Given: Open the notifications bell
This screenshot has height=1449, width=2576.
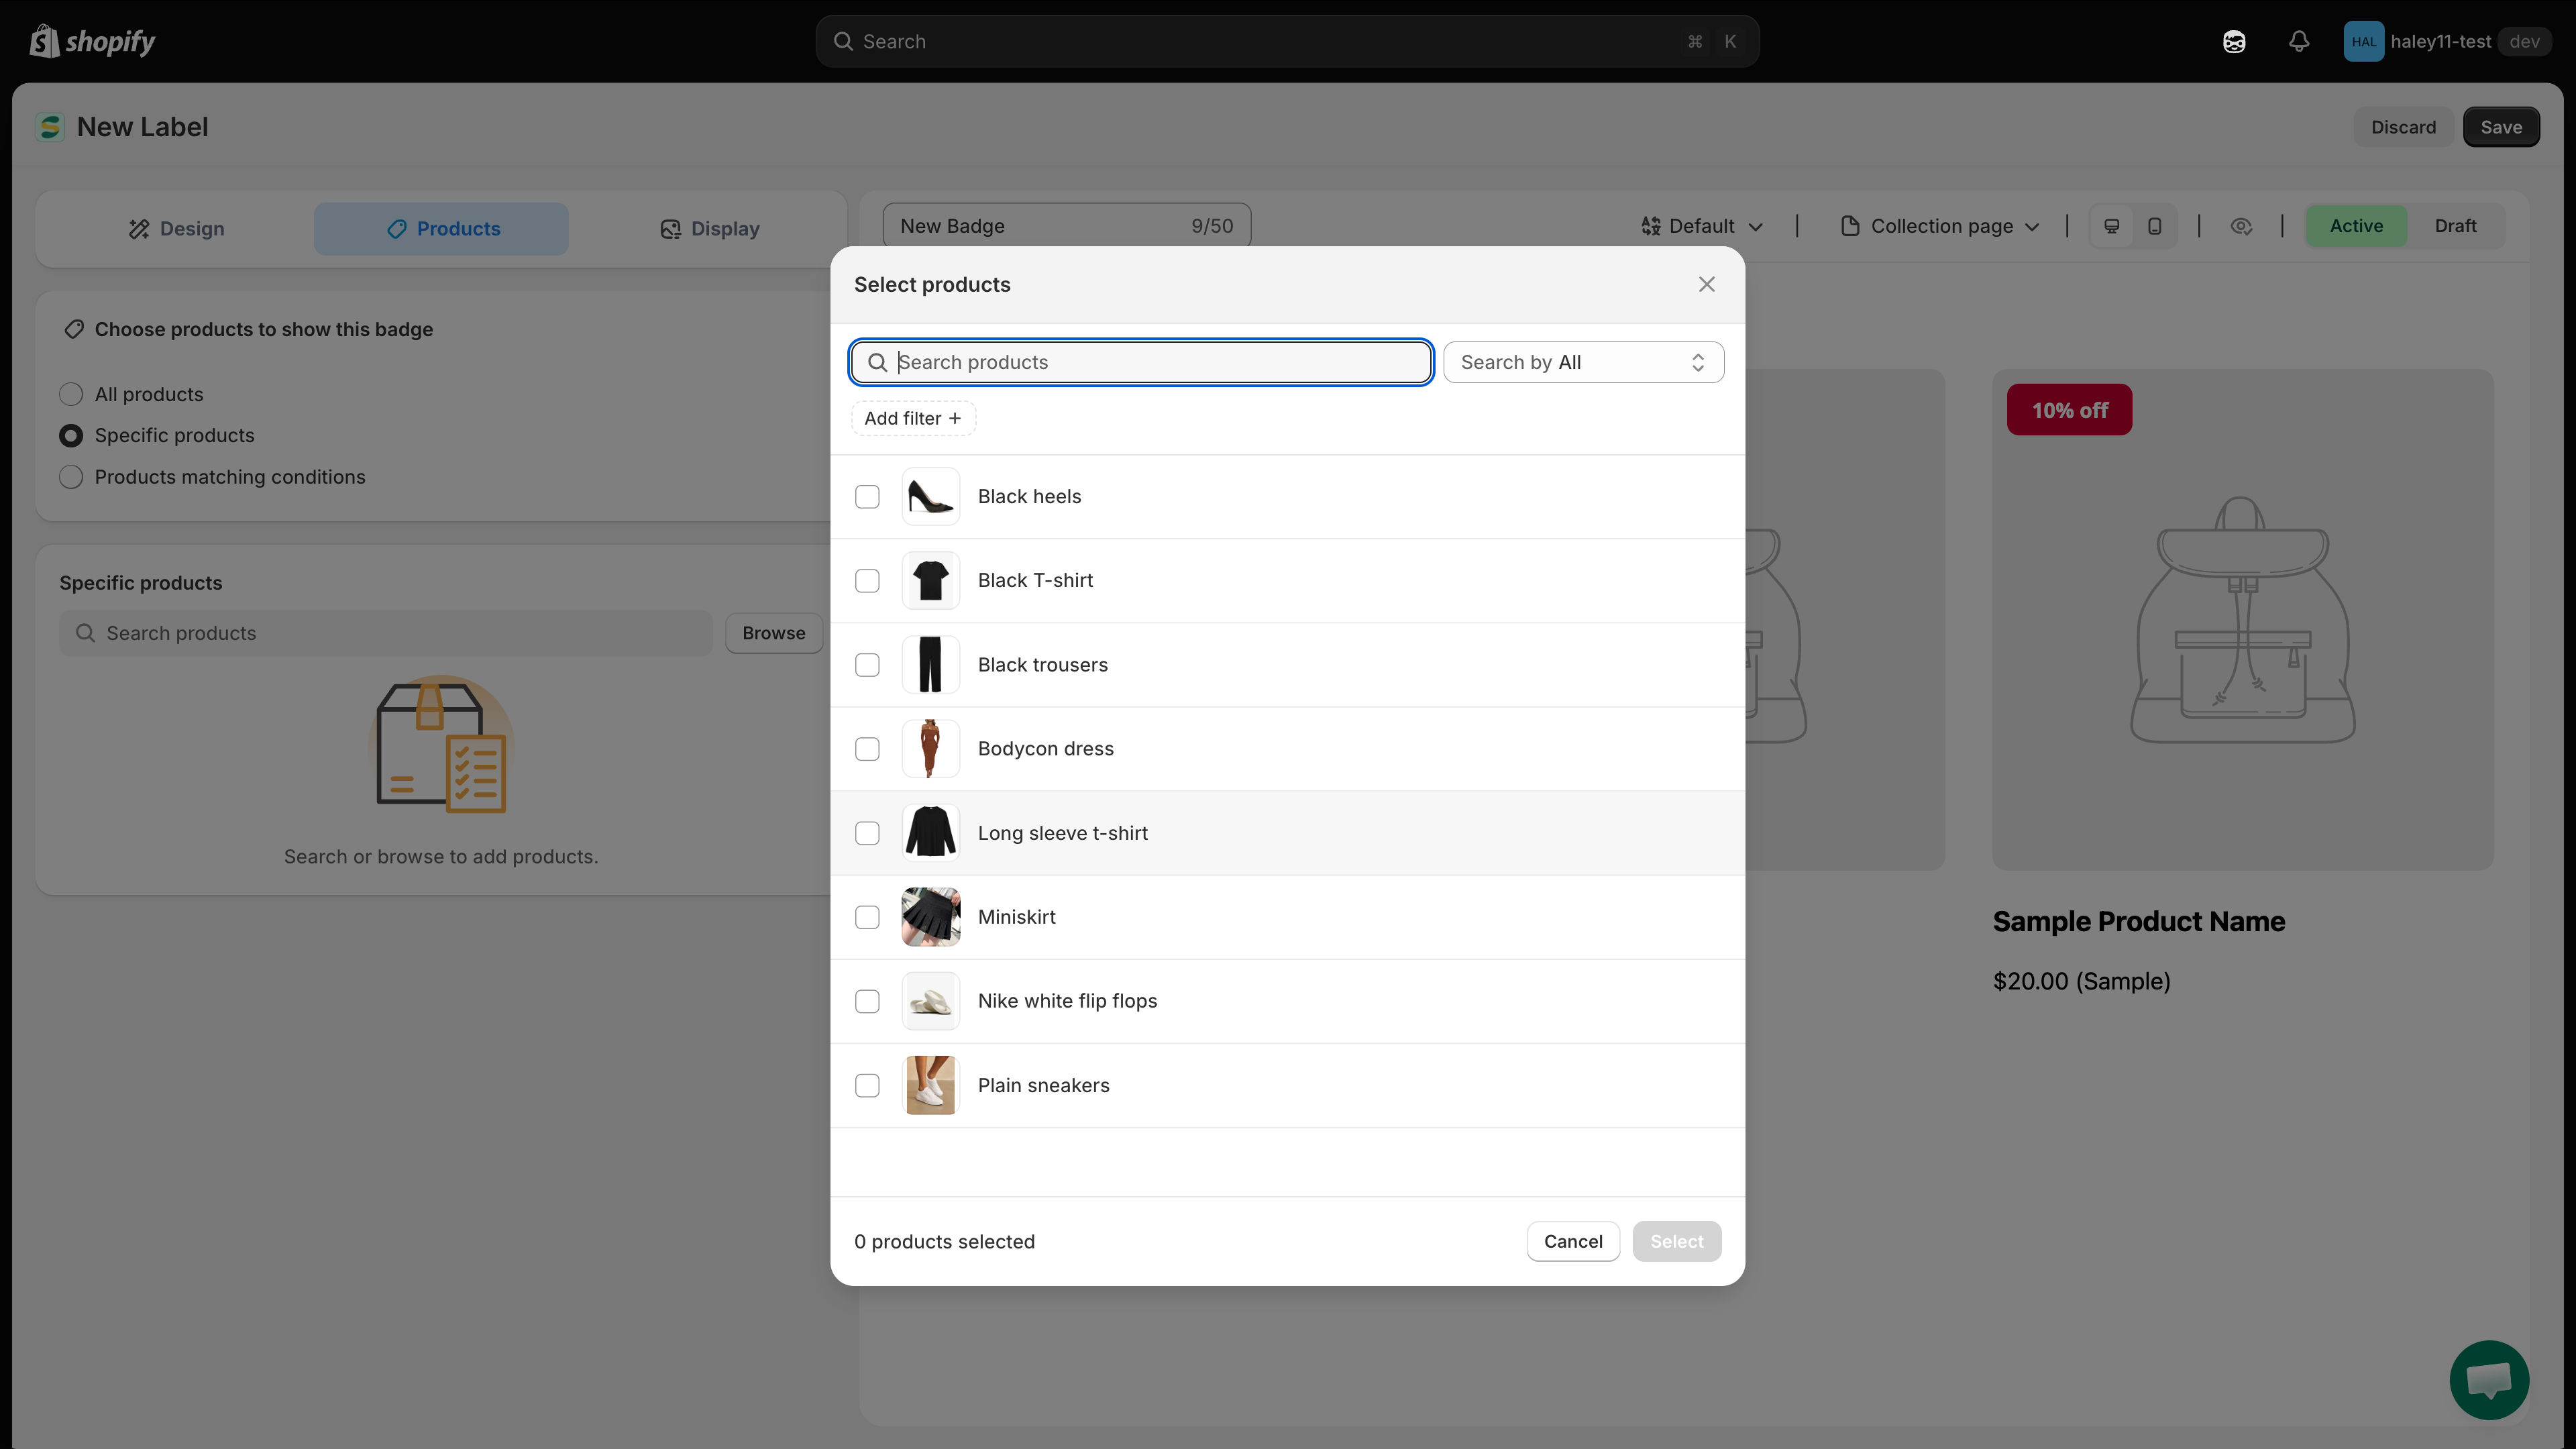Looking at the screenshot, I should coord(2299,41).
